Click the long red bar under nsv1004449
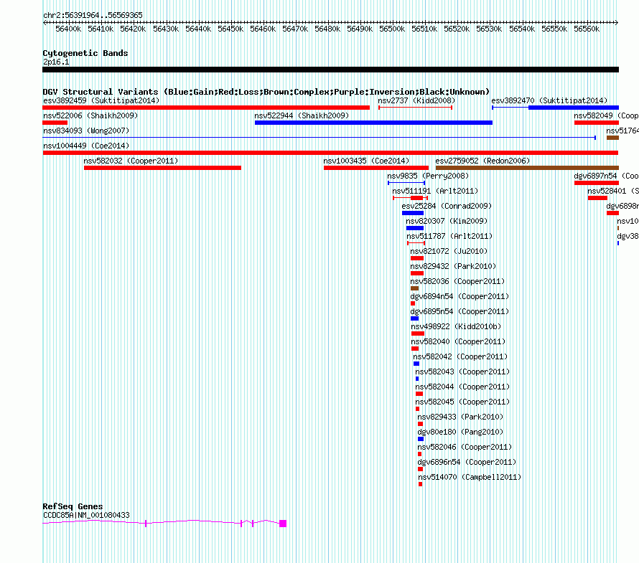This screenshot has height=563, width=639. coord(330,153)
